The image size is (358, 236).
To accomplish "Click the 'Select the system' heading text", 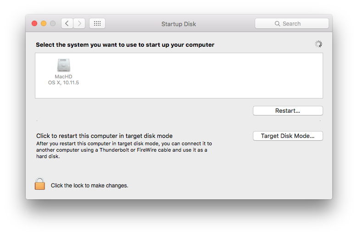I will (125, 45).
